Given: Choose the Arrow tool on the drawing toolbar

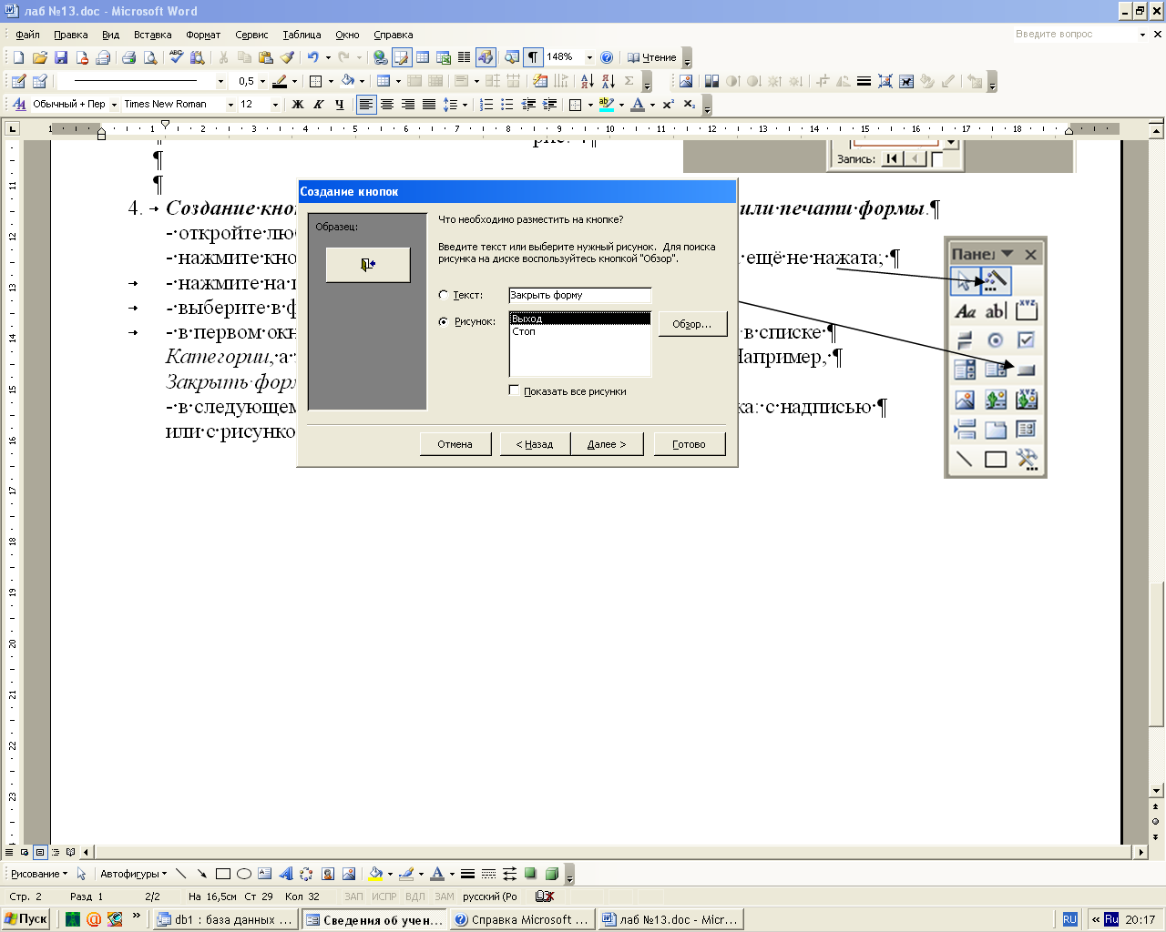Looking at the screenshot, I should 201,874.
